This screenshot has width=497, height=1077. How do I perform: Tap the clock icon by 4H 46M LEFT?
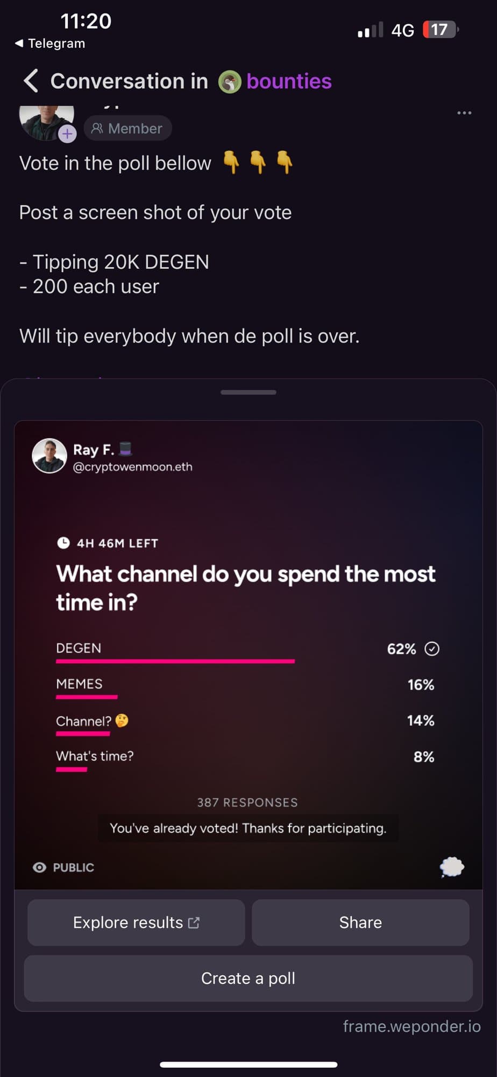[x=63, y=543]
